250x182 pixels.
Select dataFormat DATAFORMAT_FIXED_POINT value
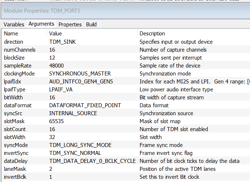[85, 105]
